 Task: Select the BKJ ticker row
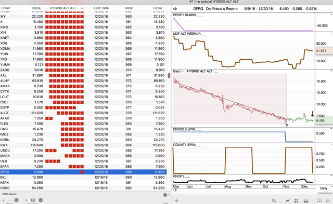[83, 177]
